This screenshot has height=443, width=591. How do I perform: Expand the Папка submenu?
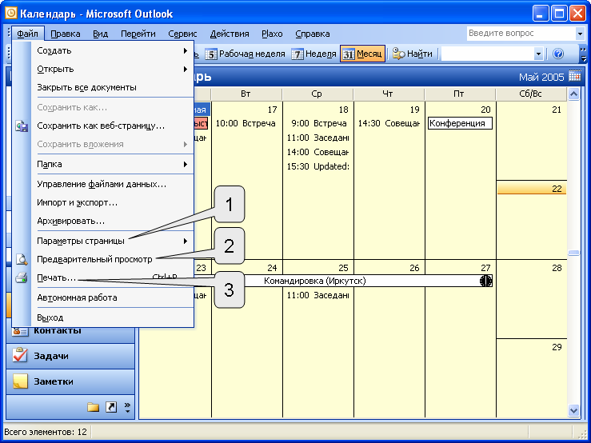[x=112, y=164]
